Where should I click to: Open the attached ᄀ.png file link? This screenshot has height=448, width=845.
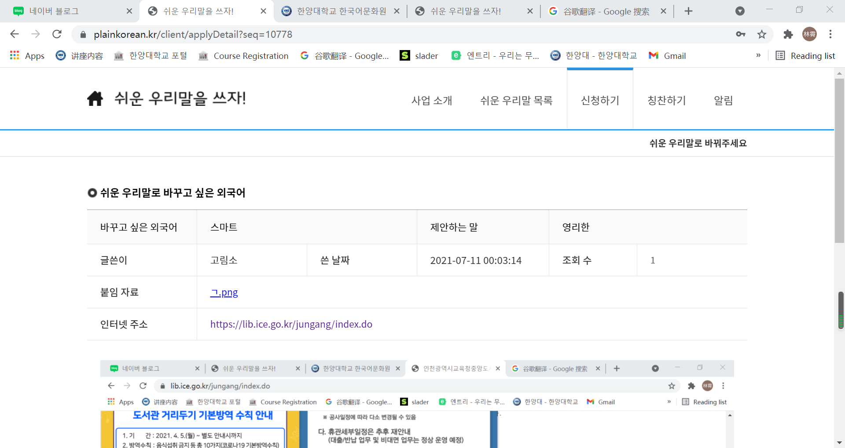[x=224, y=293]
